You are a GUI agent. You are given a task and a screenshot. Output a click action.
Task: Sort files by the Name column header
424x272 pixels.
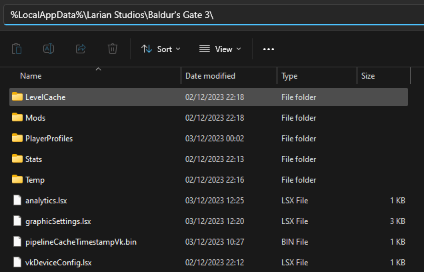pos(31,76)
